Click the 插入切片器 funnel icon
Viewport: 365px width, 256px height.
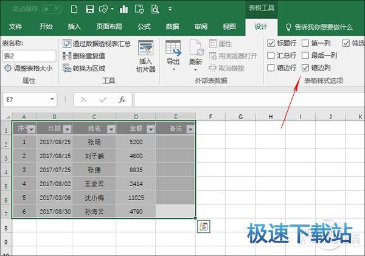145,48
